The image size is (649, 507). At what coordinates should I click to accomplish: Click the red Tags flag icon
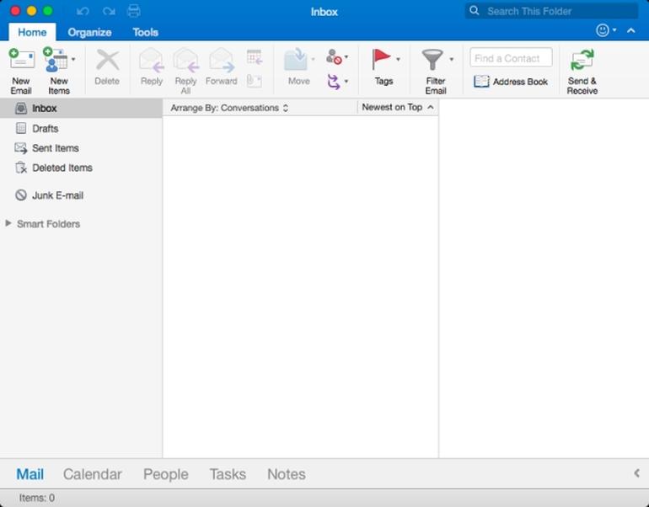tap(382, 59)
